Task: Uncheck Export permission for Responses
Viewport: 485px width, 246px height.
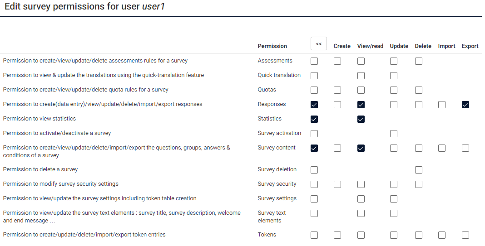Action: [465, 105]
